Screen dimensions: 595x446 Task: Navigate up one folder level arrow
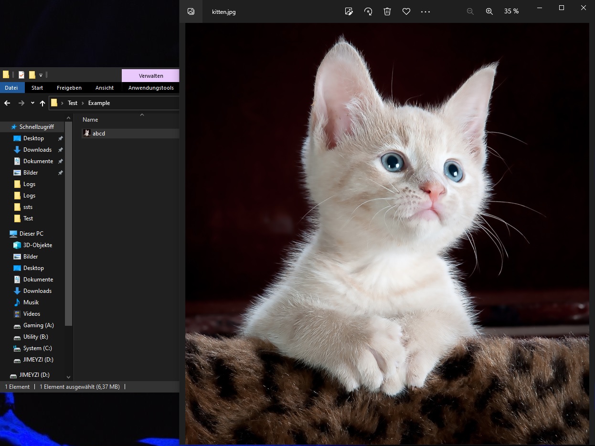click(42, 103)
